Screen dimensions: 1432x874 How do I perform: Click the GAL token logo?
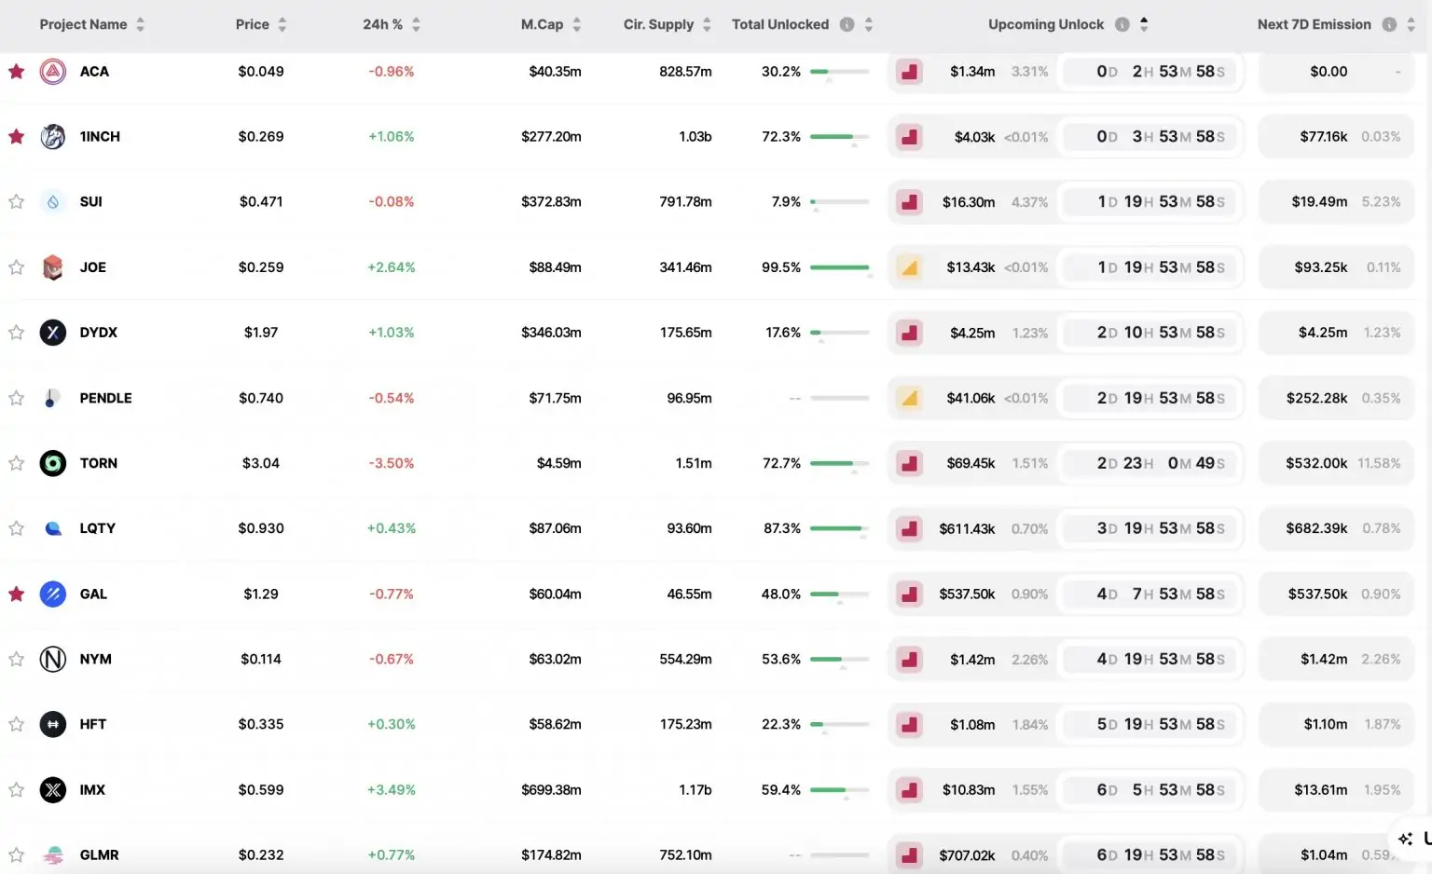coord(53,594)
